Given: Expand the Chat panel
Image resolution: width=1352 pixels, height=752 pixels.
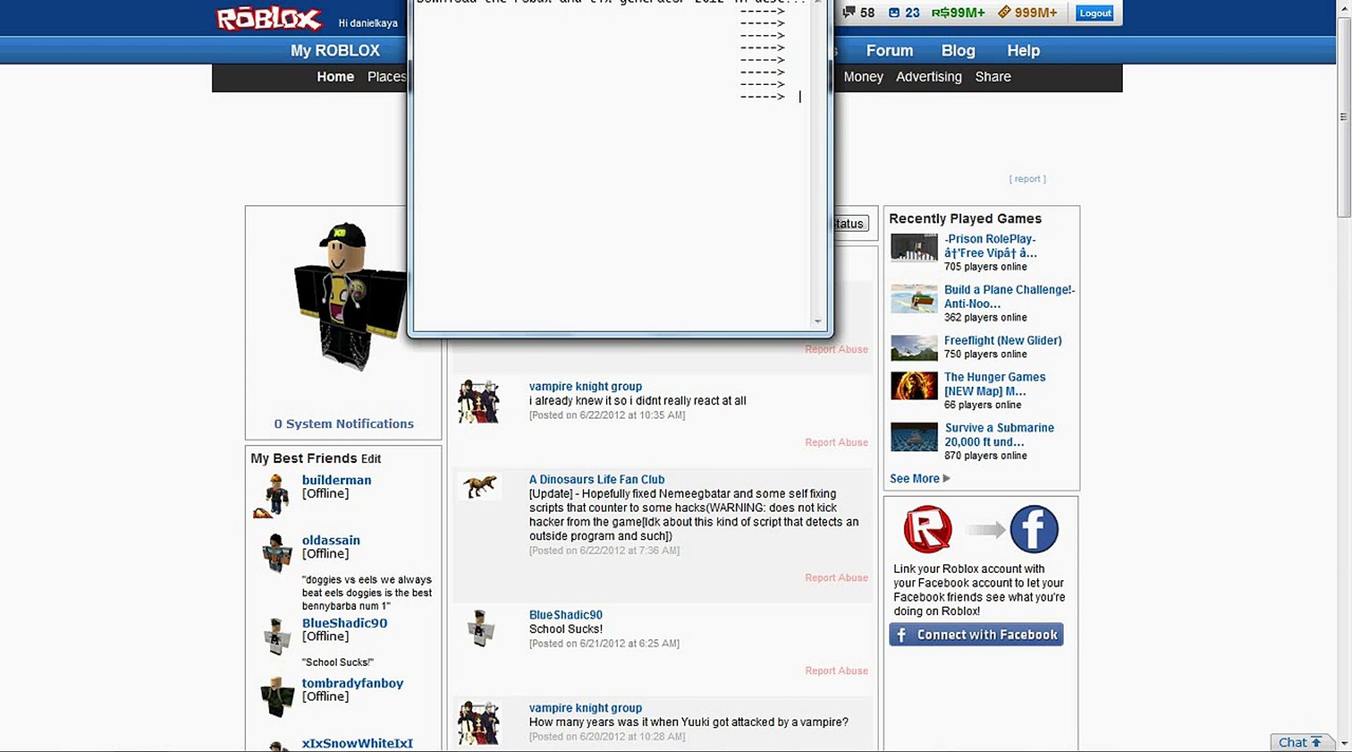Looking at the screenshot, I should (x=1300, y=742).
